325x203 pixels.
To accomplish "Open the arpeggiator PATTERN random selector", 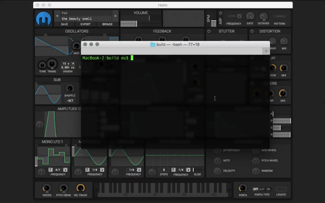I will (280, 16).
